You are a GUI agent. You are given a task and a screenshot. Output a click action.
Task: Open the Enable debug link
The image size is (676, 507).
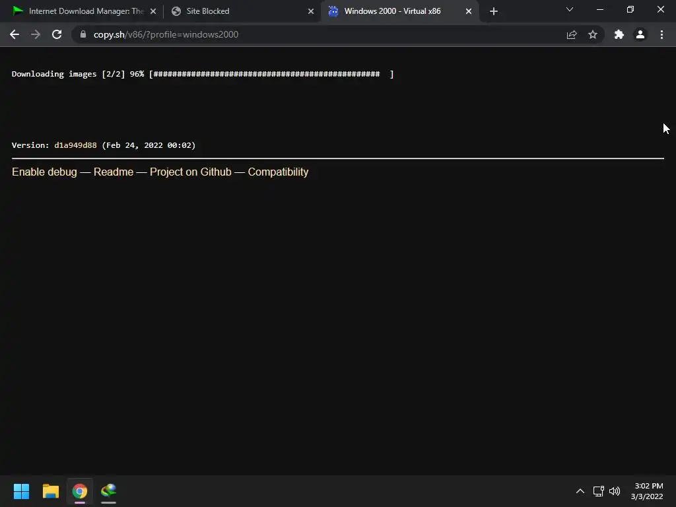[44, 172]
